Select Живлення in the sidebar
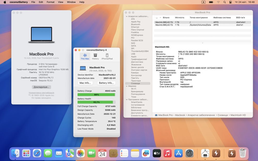 [x=136, y=65]
